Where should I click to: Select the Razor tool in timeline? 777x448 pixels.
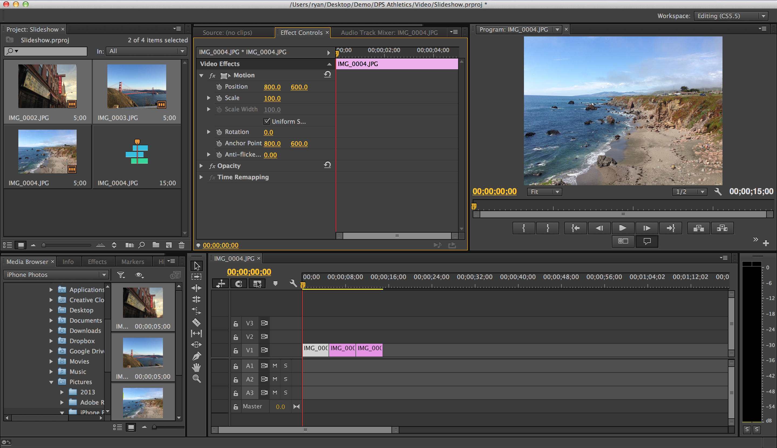tap(196, 322)
